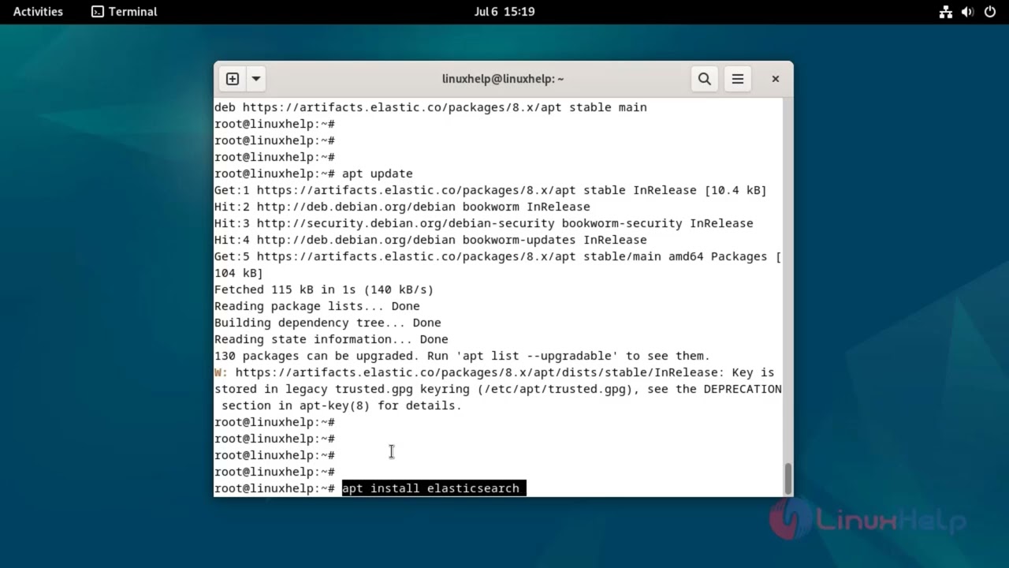Open the clock and calendar Jul 6 15:19
This screenshot has width=1009, height=568.
pyautogui.click(x=504, y=12)
